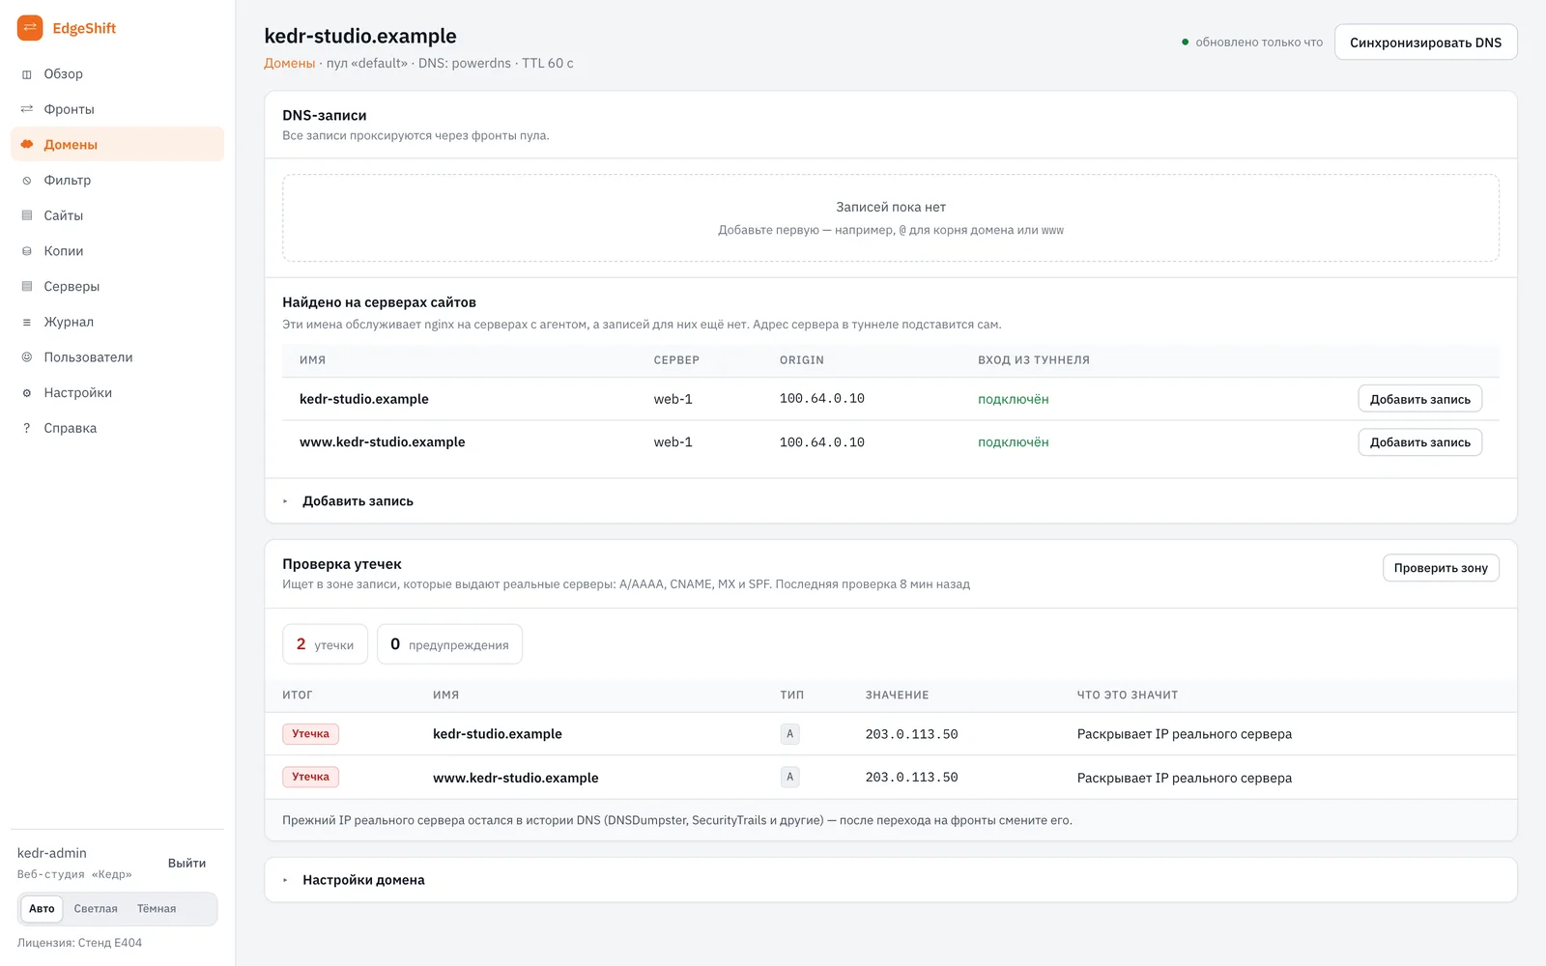The image size is (1546, 966).
Task: Open Фронты via its arrows icon
Action: tap(27, 109)
